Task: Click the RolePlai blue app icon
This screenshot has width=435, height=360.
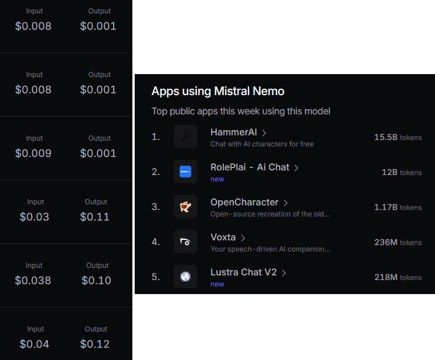Action: point(185,172)
